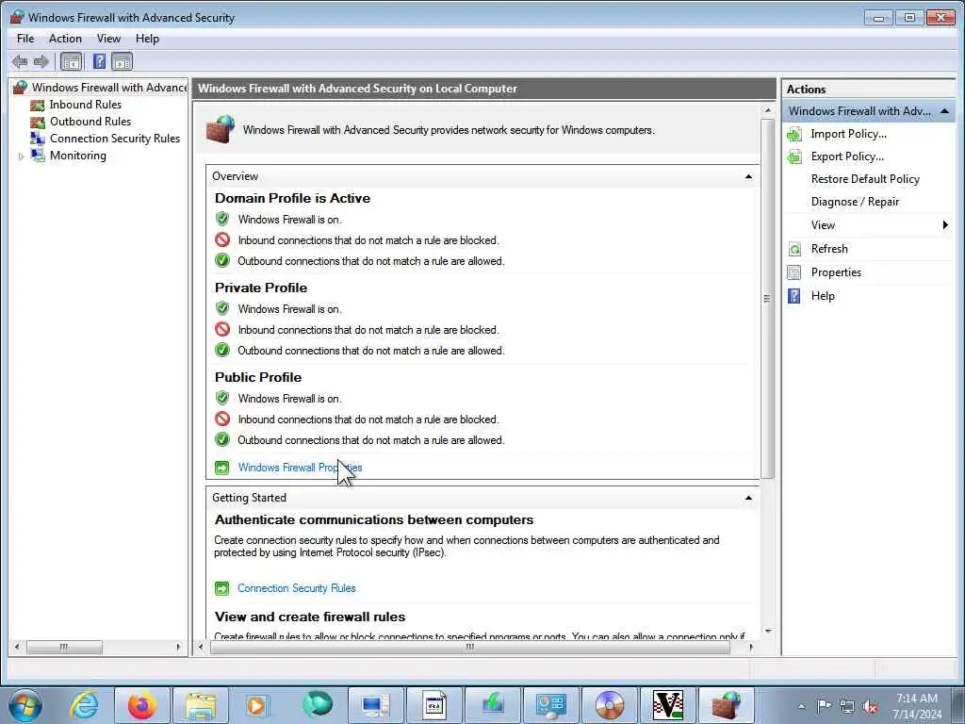The image size is (965, 724).
Task: Open Internet Explorer from the taskbar
Action: [x=84, y=705]
